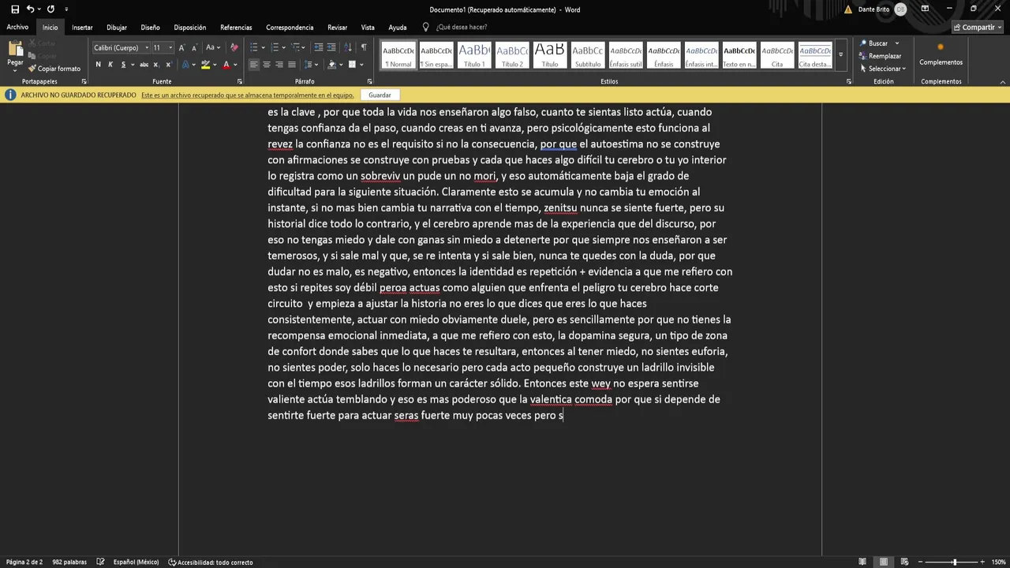
Task: Click the spelling check icon in status bar
Action: [100, 562]
